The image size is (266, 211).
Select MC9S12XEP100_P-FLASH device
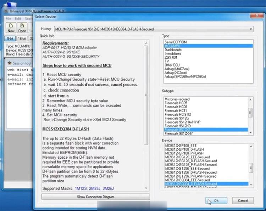(x=206, y=153)
